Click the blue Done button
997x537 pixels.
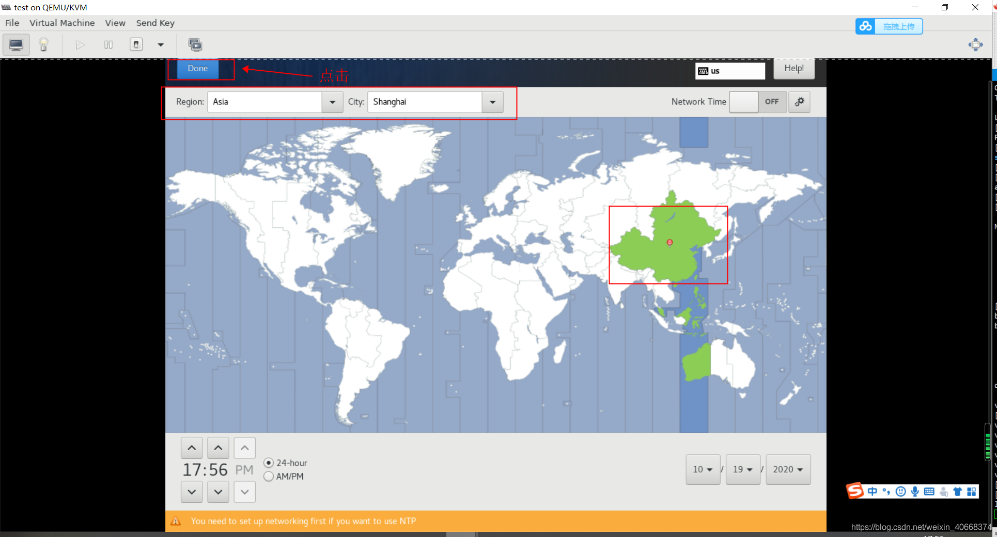point(198,69)
